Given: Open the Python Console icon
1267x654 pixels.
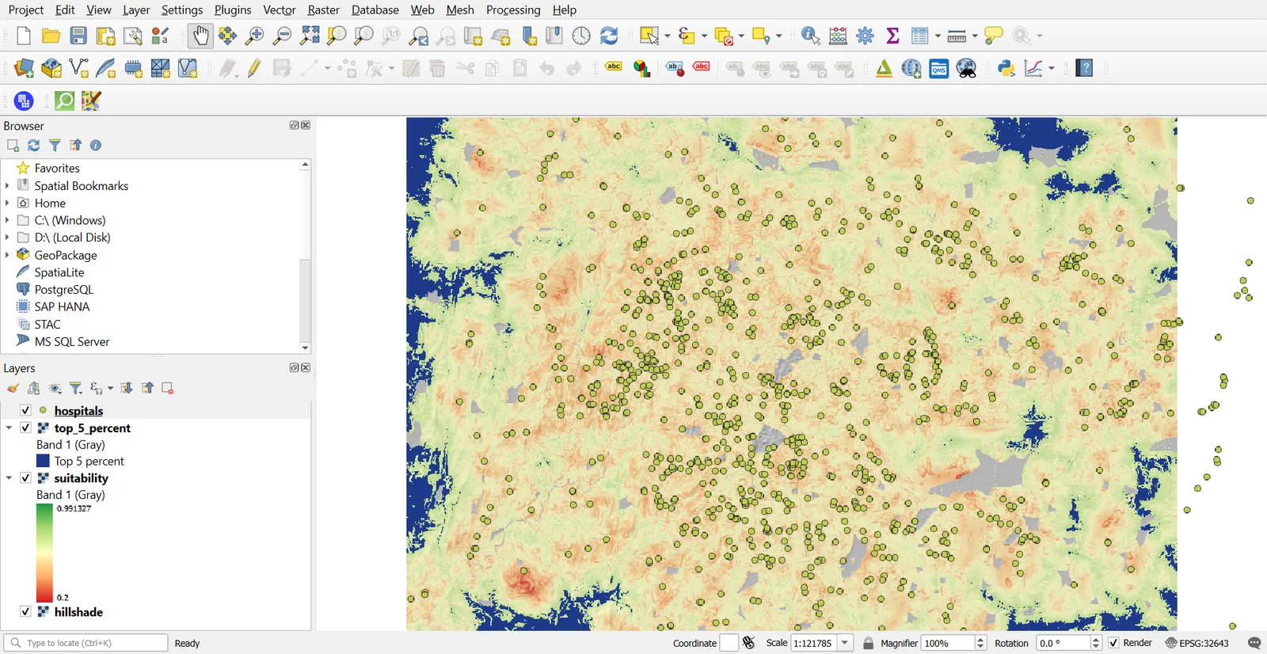Looking at the screenshot, I should pos(1006,69).
